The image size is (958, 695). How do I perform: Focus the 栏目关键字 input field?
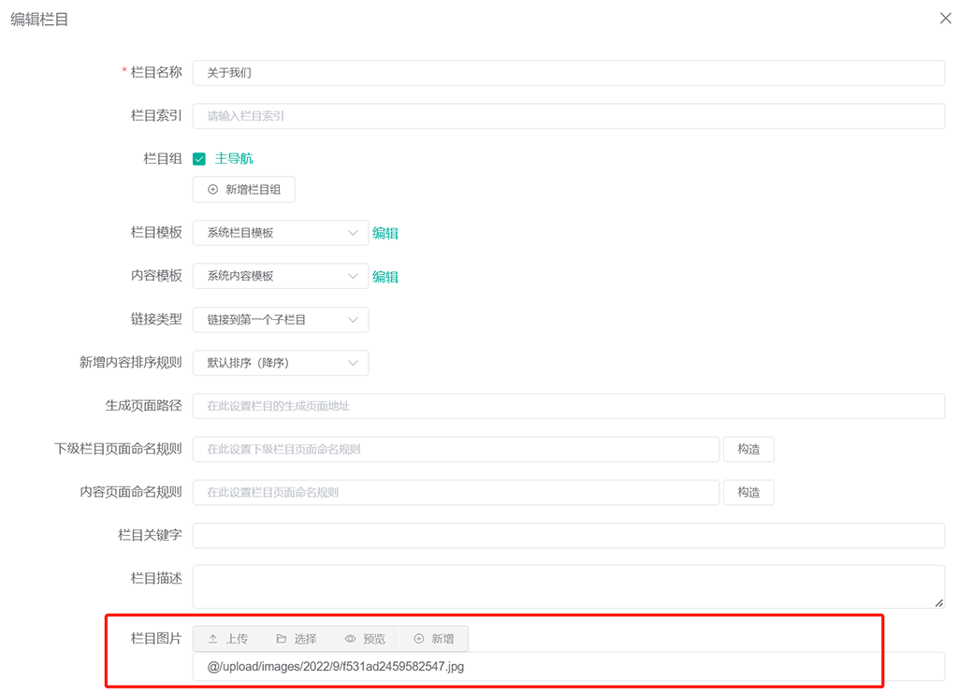point(568,535)
